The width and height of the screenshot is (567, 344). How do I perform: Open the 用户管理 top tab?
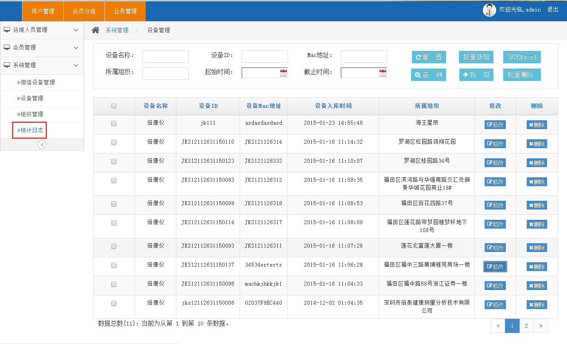click(43, 11)
